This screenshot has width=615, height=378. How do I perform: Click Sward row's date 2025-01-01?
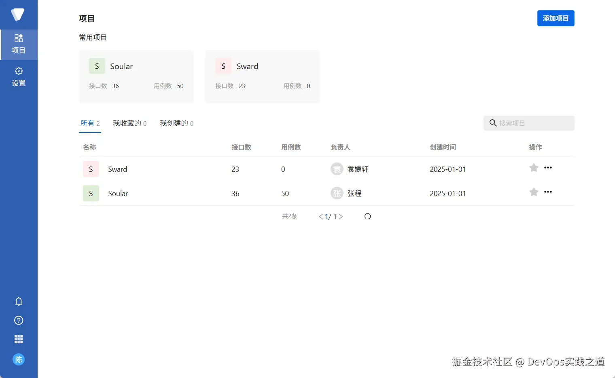point(448,169)
